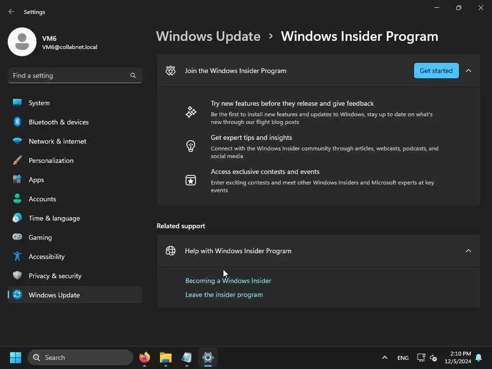This screenshot has width=492, height=369.
Task: Select Windows Update in the sidebar
Action: click(75, 295)
